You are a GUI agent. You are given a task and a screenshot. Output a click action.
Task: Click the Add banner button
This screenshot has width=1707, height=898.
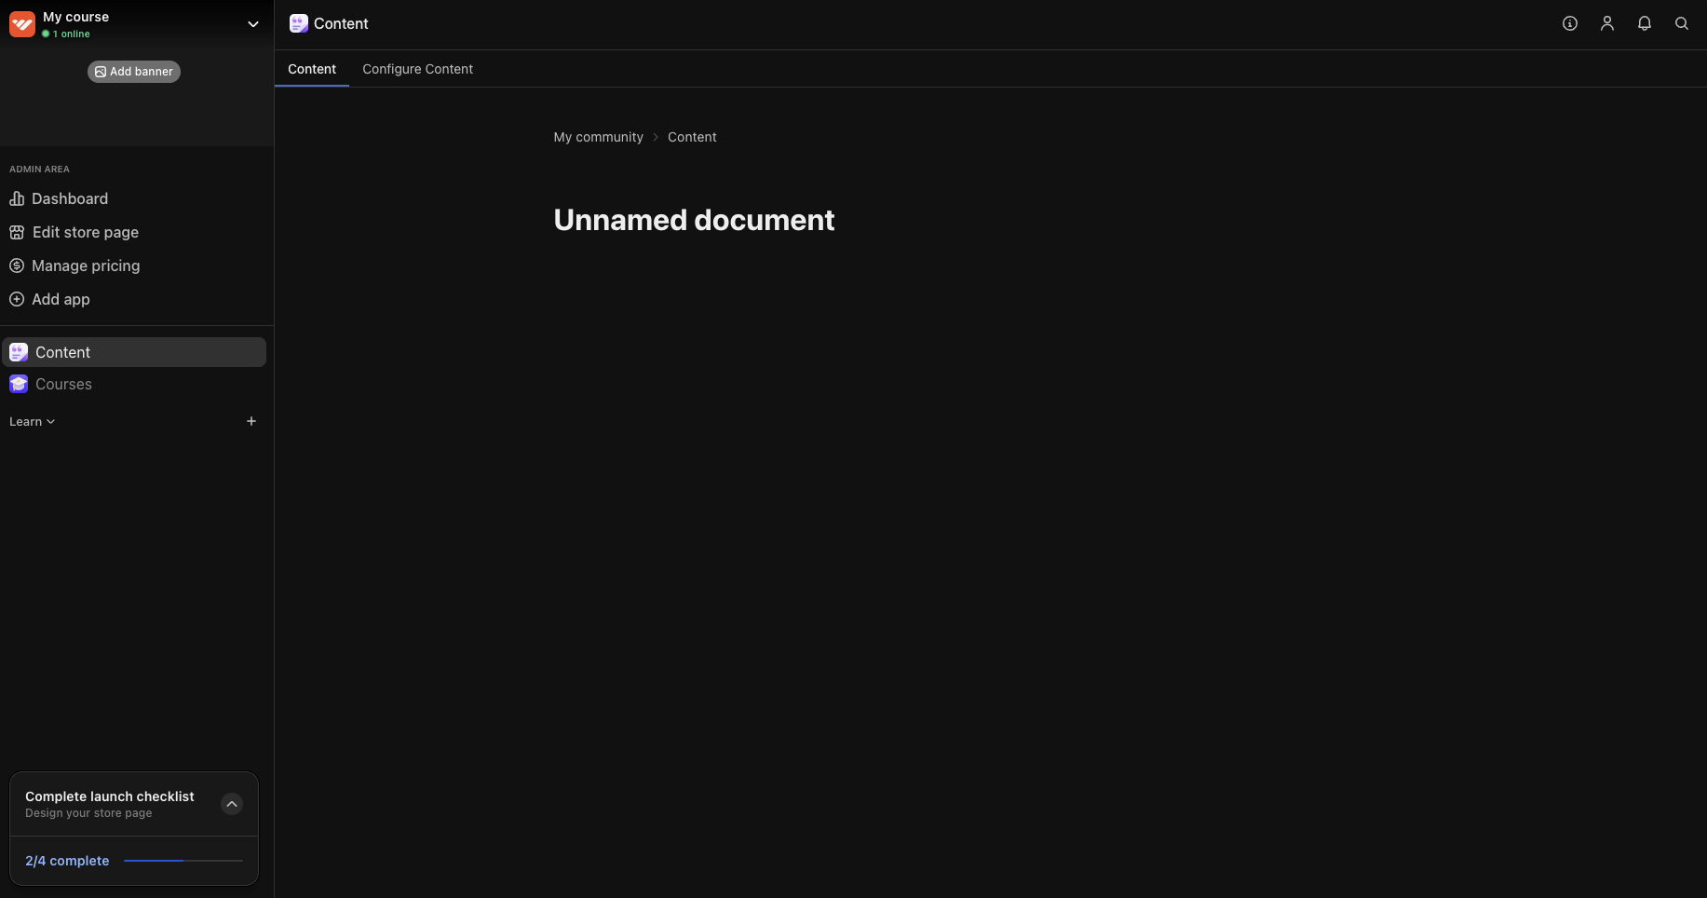133,71
